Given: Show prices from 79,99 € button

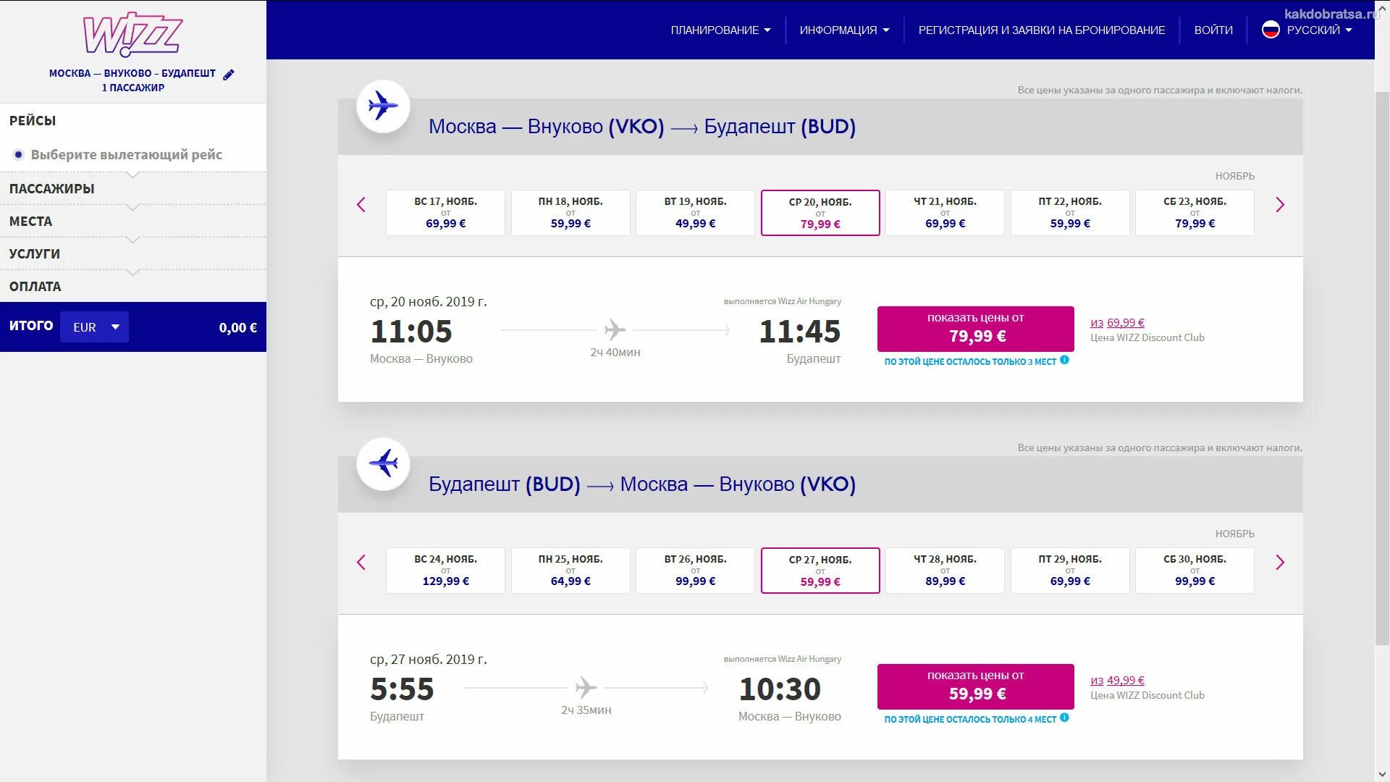Looking at the screenshot, I should pos(975,329).
